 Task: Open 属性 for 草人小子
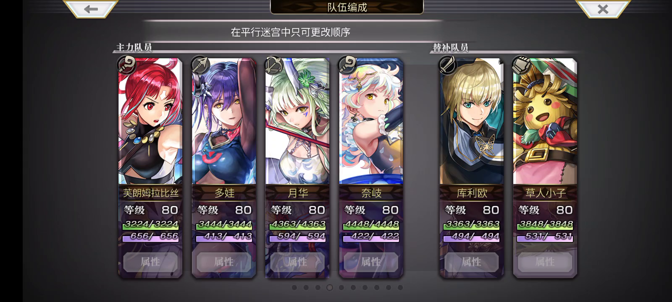click(545, 262)
